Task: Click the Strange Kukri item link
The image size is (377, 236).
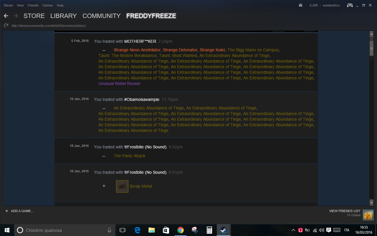Action: (x=212, y=50)
